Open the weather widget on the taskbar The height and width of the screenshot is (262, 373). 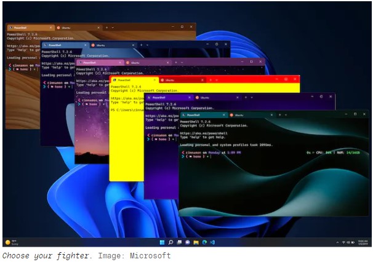pyautogui.click(x=12, y=242)
